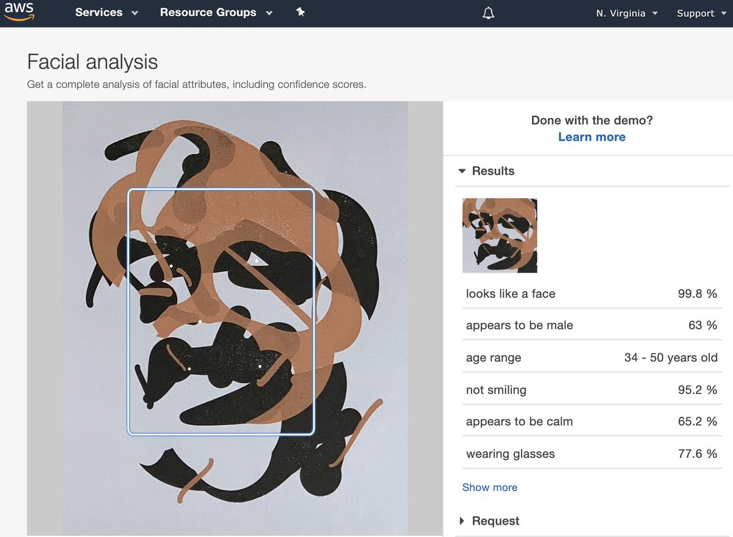733x537 pixels.
Task: Click the 'looks like a face' result row
Action: (x=592, y=294)
